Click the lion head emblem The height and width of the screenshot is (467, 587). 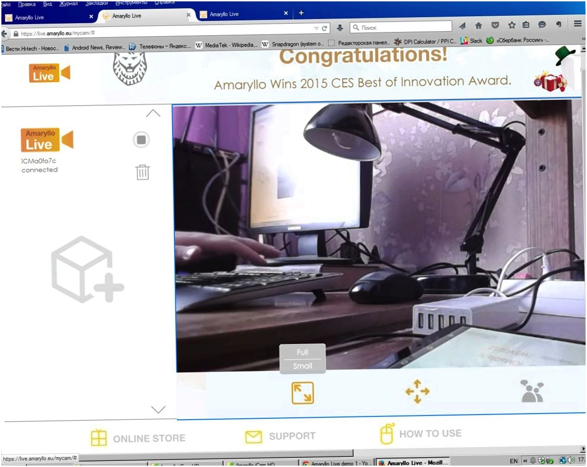pos(130,69)
